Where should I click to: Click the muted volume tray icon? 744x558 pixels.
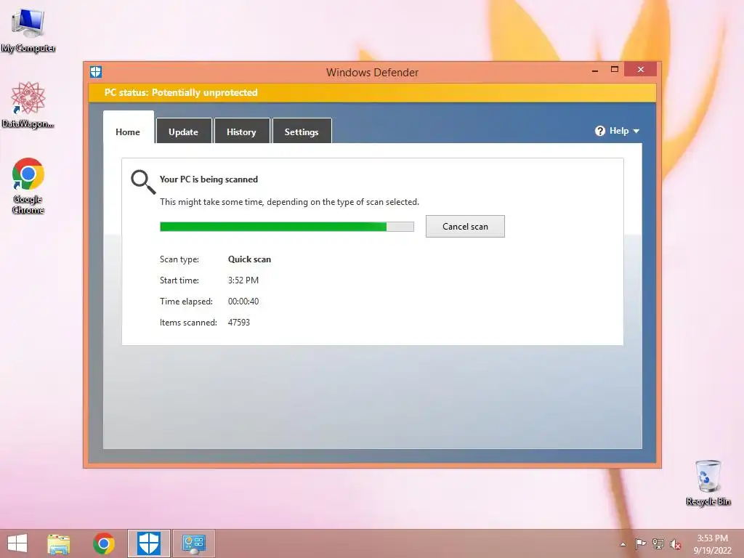[675, 544]
